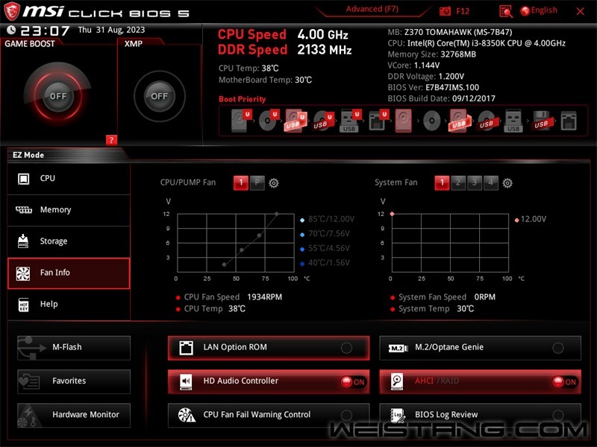This screenshot has height=447, width=597.
Task: Turn off HD Audio Controller
Action: tap(269, 381)
